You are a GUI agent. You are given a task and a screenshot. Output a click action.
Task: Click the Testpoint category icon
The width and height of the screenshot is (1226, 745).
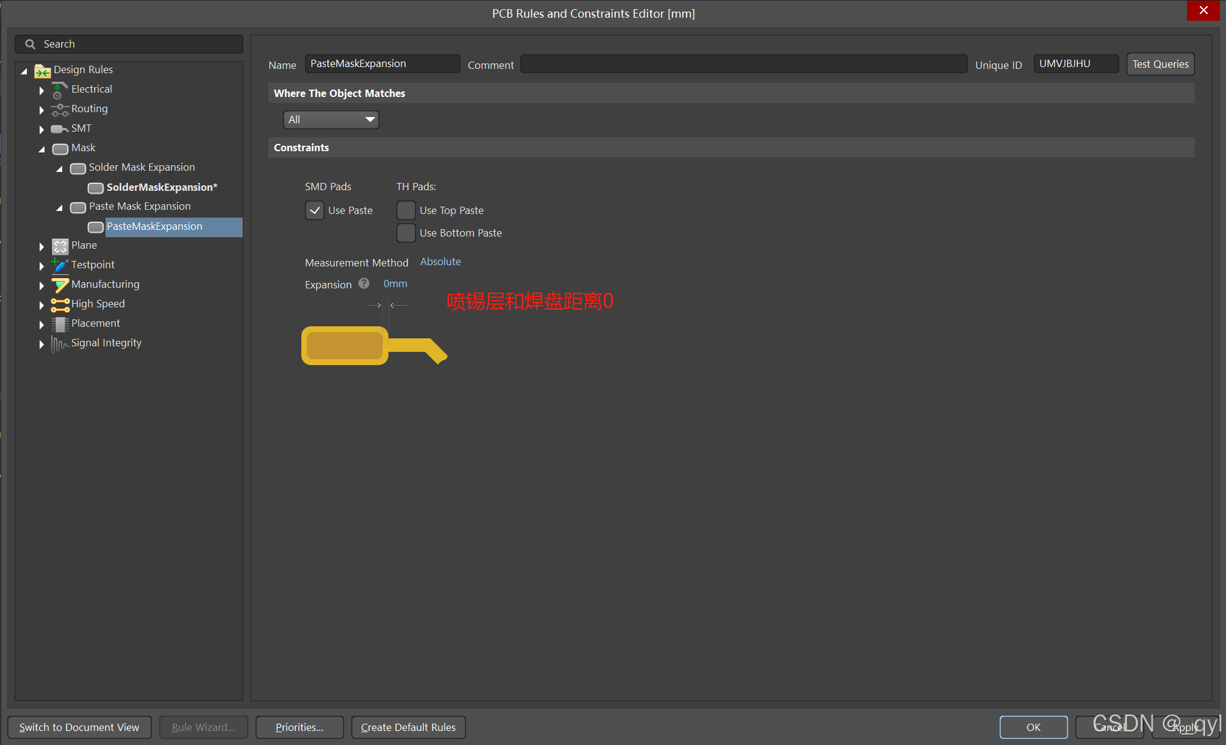(x=60, y=265)
